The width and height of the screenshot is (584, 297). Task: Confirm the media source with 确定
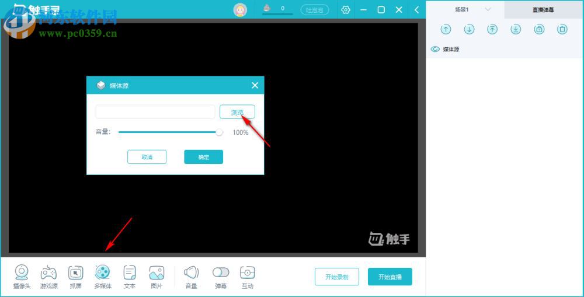tap(204, 157)
